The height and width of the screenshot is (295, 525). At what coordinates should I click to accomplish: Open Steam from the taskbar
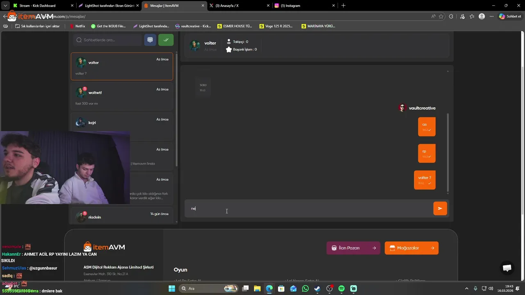(x=317, y=288)
